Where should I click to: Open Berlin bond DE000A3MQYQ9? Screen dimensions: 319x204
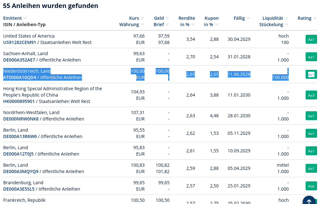(x=21, y=171)
